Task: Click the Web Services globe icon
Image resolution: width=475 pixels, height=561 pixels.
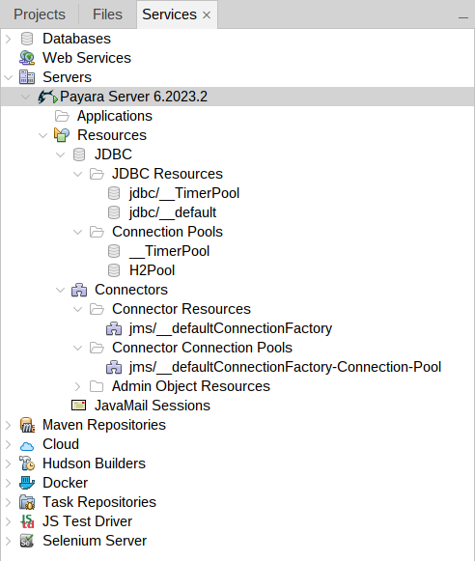Action: click(x=27, y=58)
